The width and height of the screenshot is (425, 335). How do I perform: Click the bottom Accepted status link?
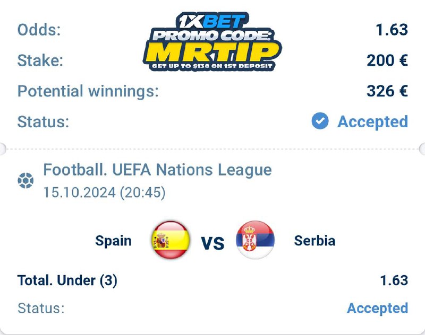click(x=377, y=308)
